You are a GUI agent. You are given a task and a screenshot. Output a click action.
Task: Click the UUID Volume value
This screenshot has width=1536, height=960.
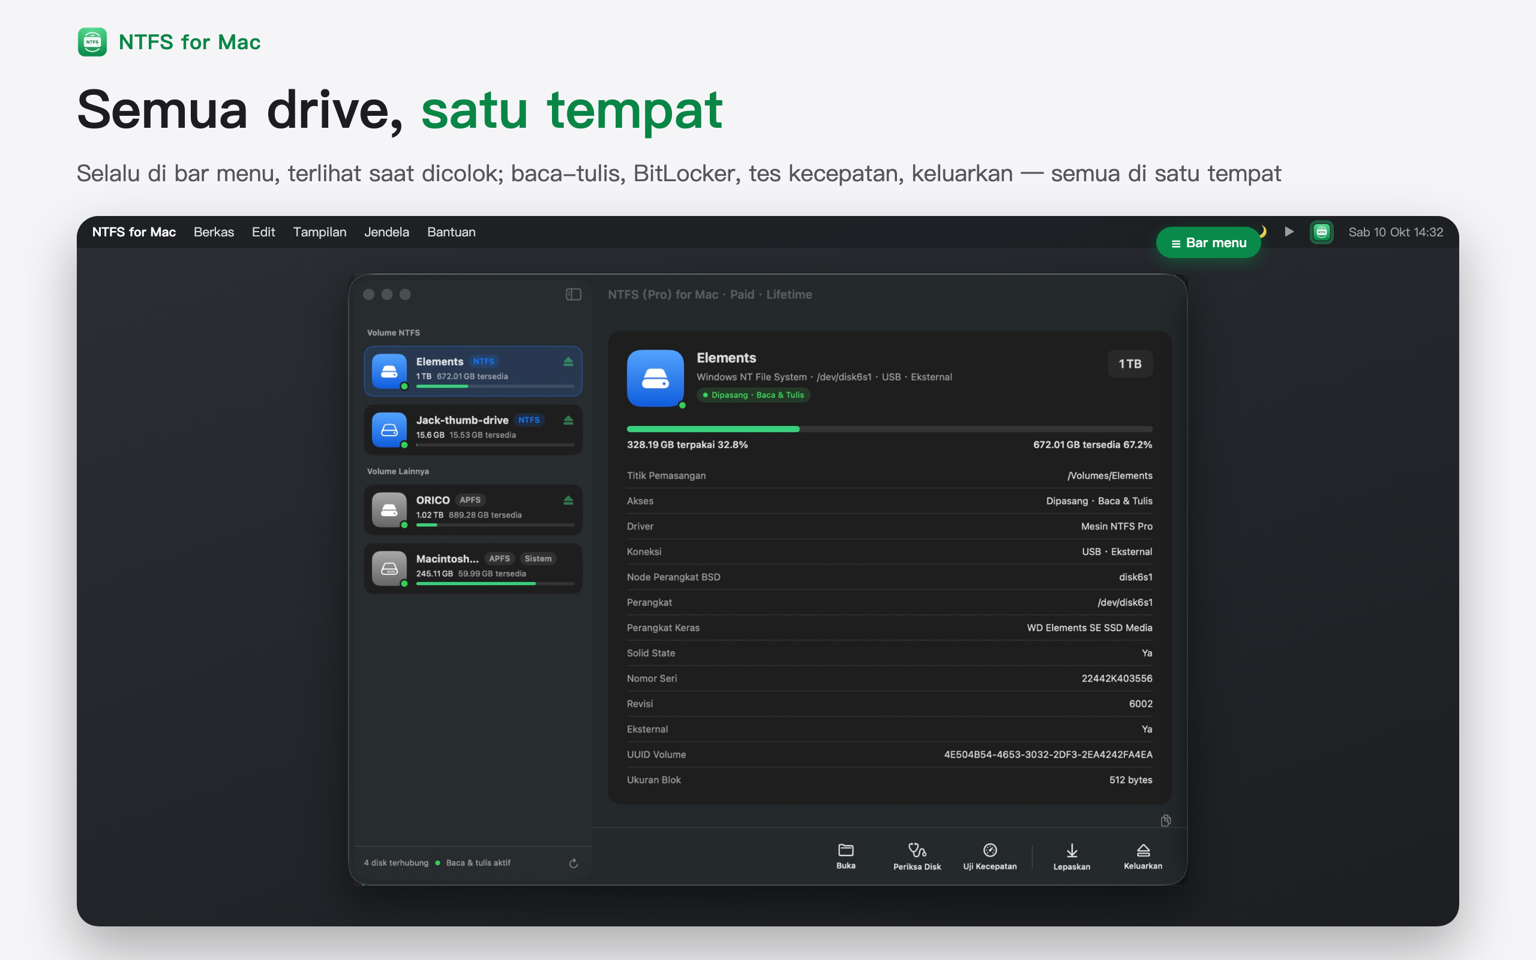1048,754
